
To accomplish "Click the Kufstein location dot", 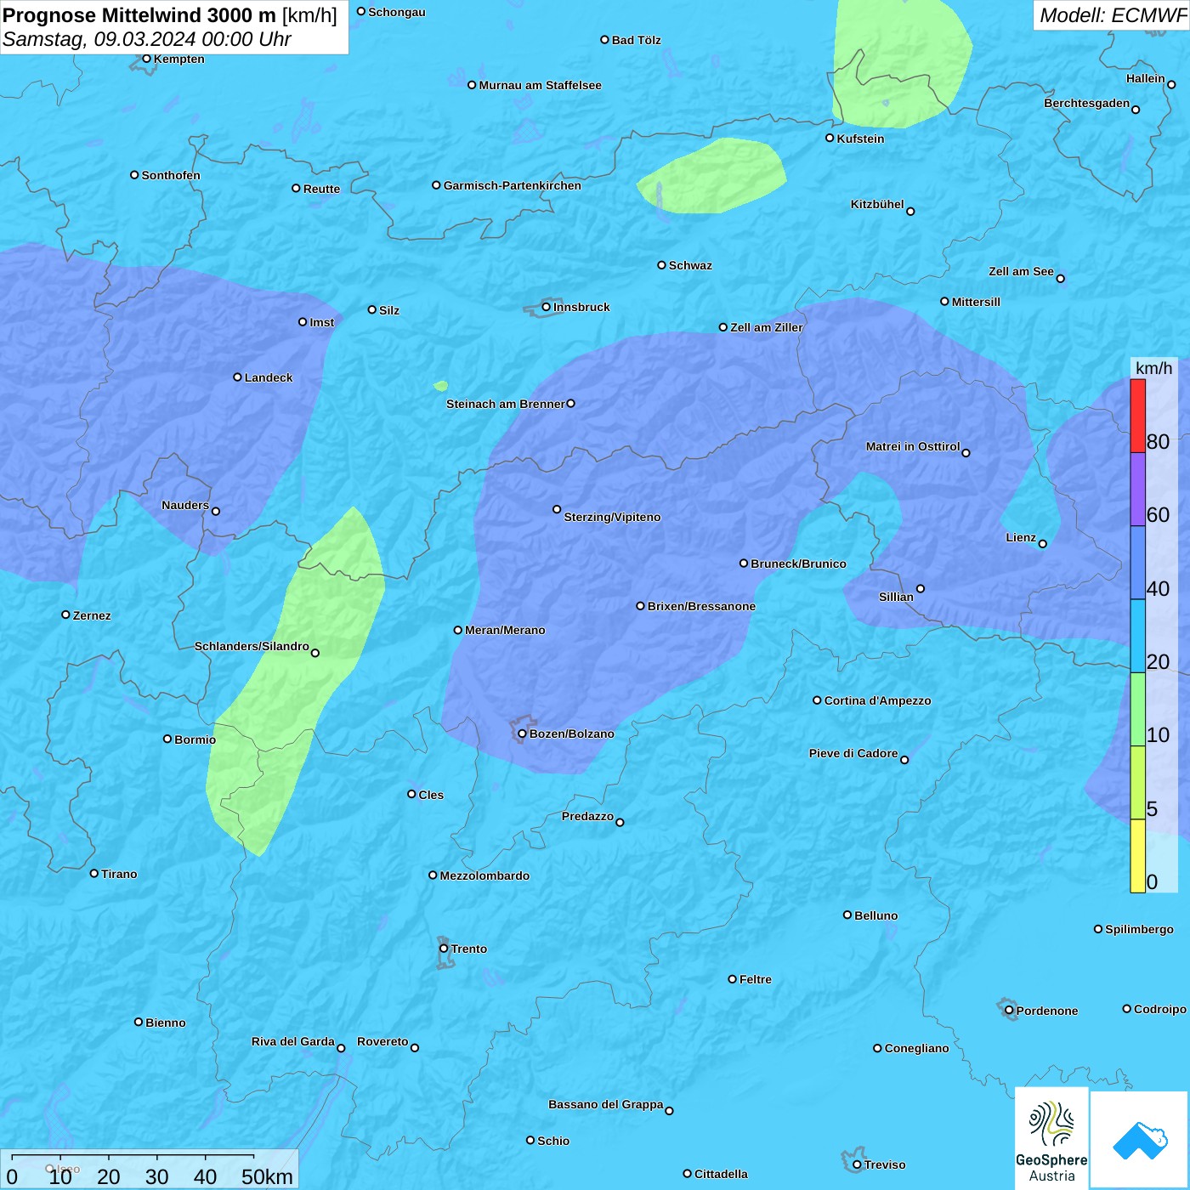I will click(x=830, y=138).
